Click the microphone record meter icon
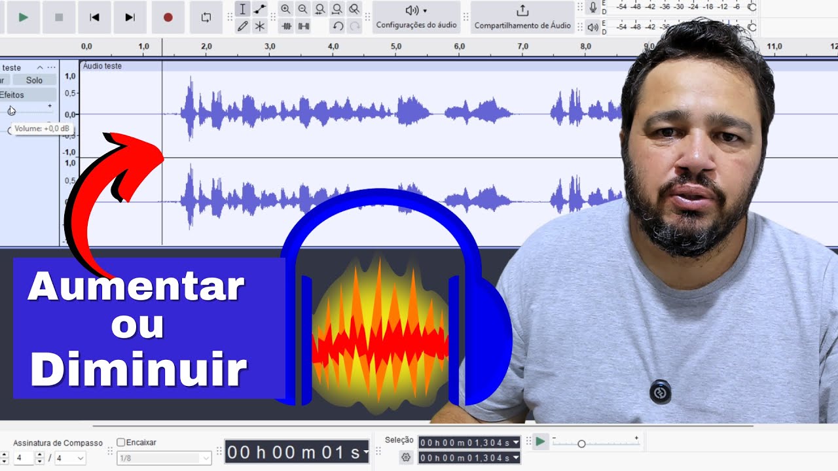This screenshot has width=838, height=471. 593,7
